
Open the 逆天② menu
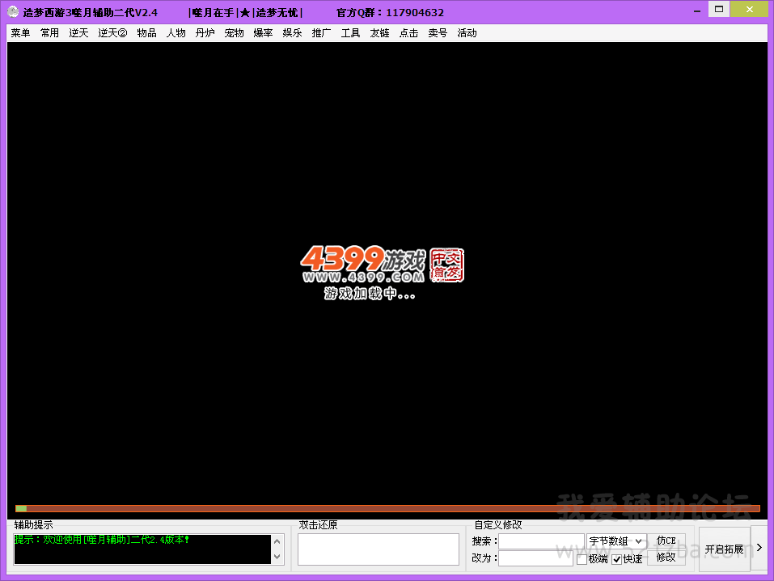[112, 33]
